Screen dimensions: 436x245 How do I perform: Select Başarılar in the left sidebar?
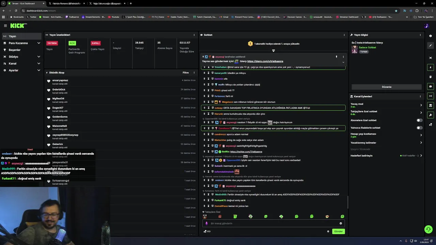(x=22, y=50)
